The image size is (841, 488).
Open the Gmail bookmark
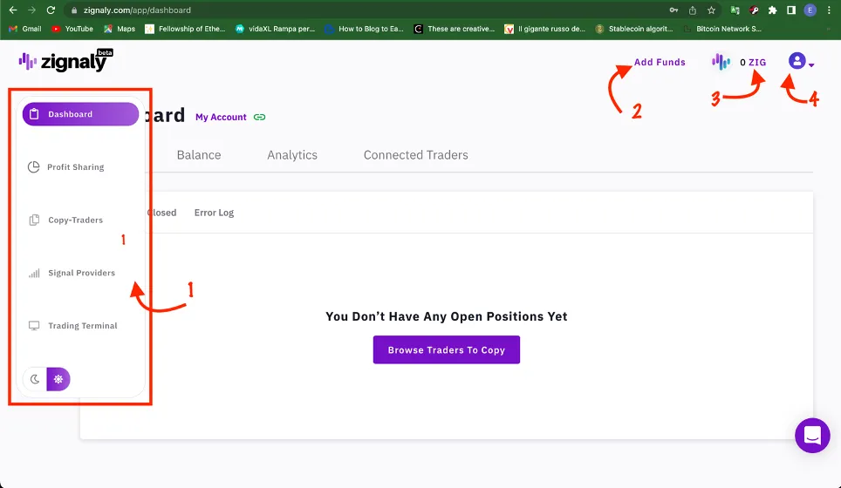coord(25,29)
